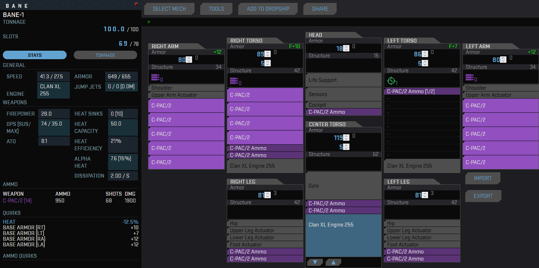Click the down arrow under Center Torso
This screenshot has width=539, height=268.
[315, 262]
